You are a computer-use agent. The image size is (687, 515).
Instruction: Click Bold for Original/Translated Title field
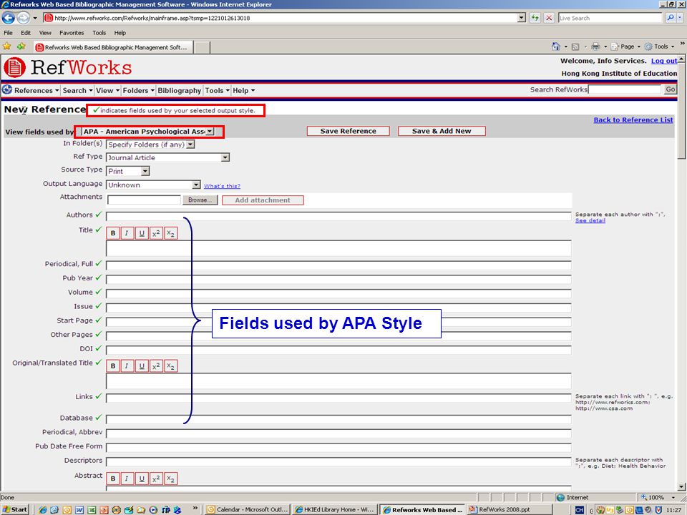113,366
